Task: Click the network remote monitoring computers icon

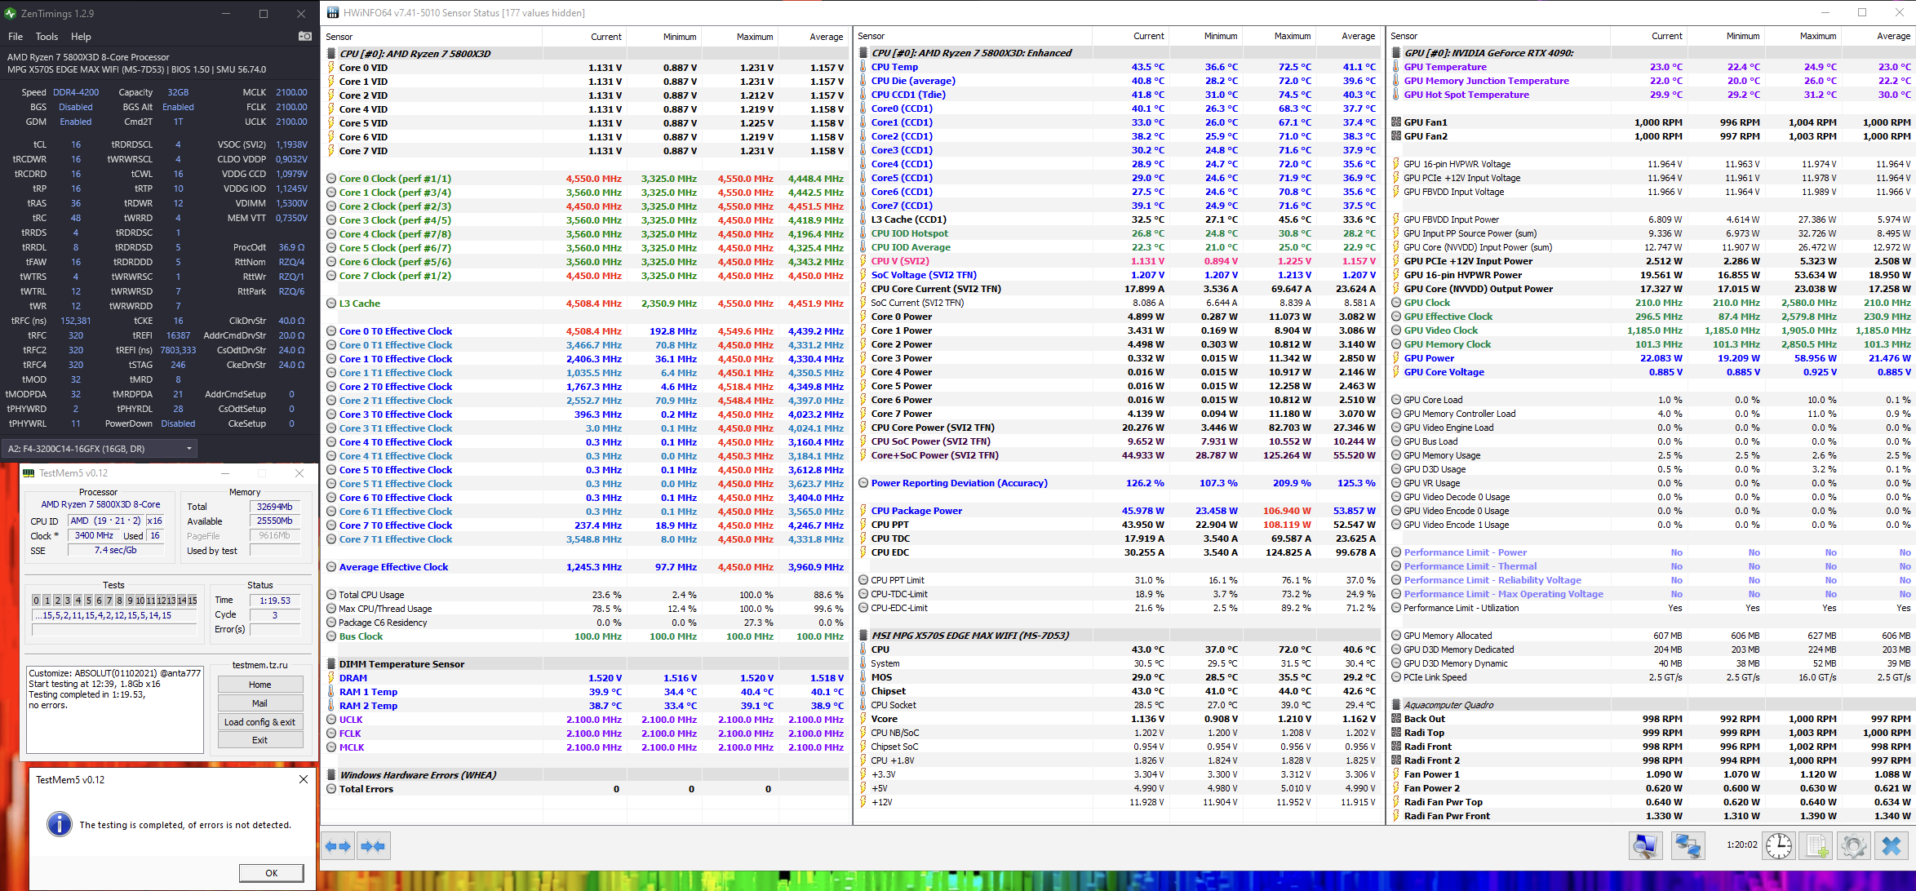Action: (1688, 845)
